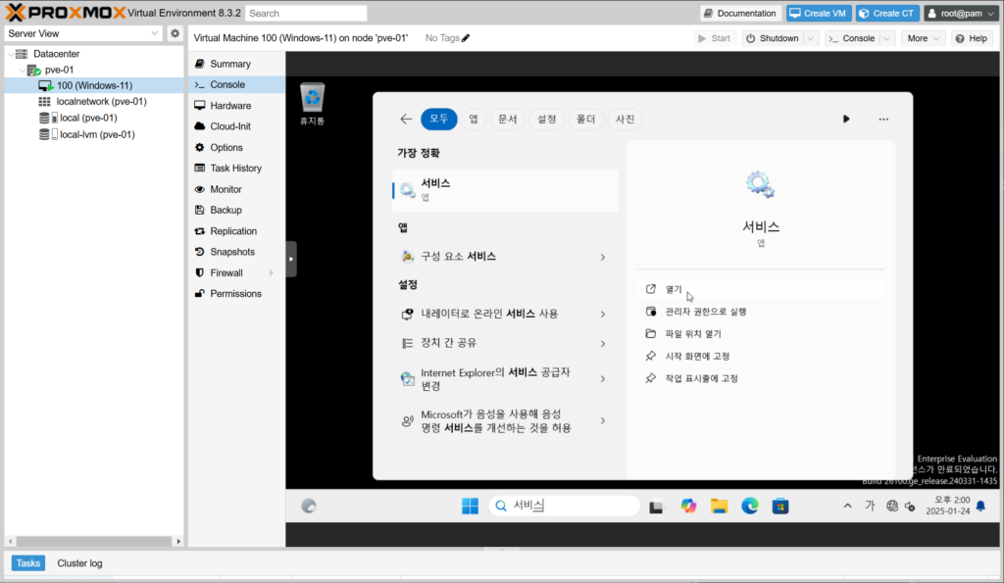
Task: Open the Hardware section in VM menu
Action: [230, 106]
